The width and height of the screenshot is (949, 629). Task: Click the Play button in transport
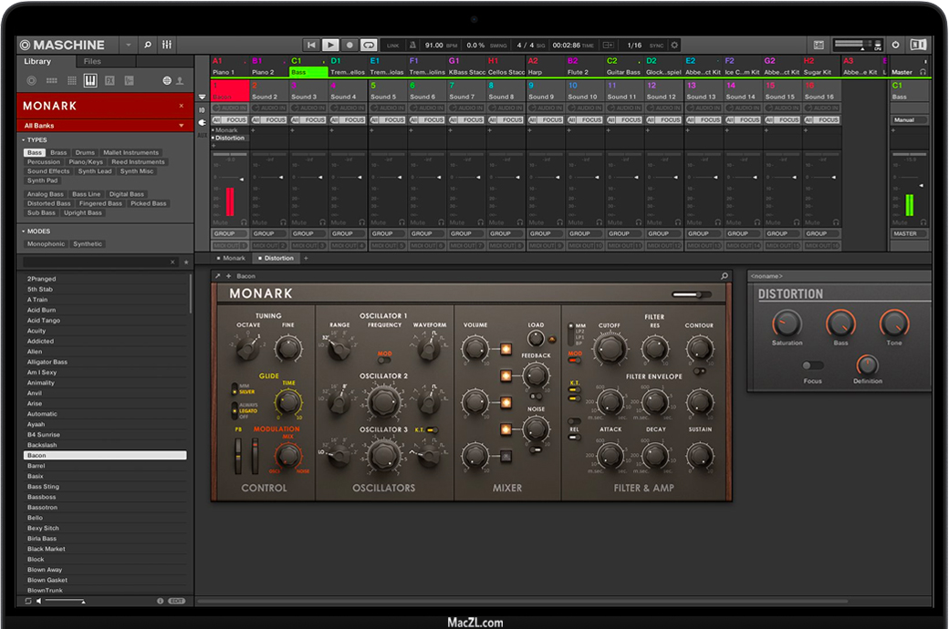pyautogui.click(x=330, y=45)
